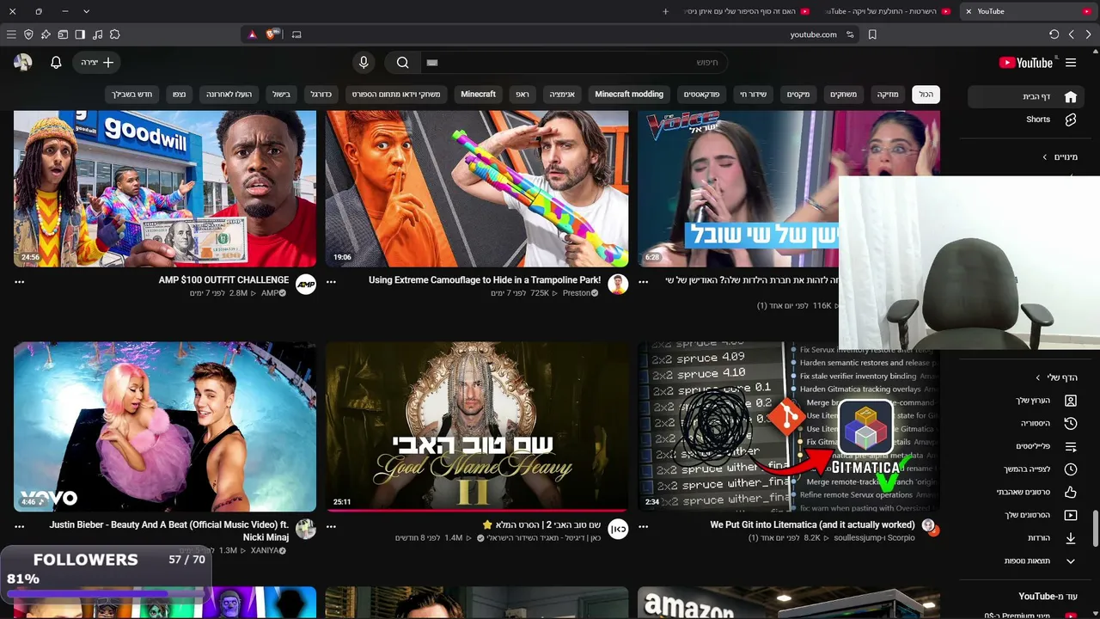Open the Justin Bieber Beauty And A Beat thumbnail
Screen dimensions: 1100x619
click(165, 427)
